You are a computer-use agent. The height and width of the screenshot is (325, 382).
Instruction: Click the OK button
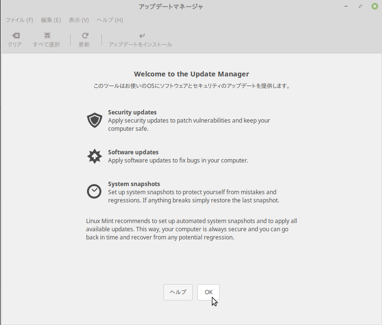[209, 292]
